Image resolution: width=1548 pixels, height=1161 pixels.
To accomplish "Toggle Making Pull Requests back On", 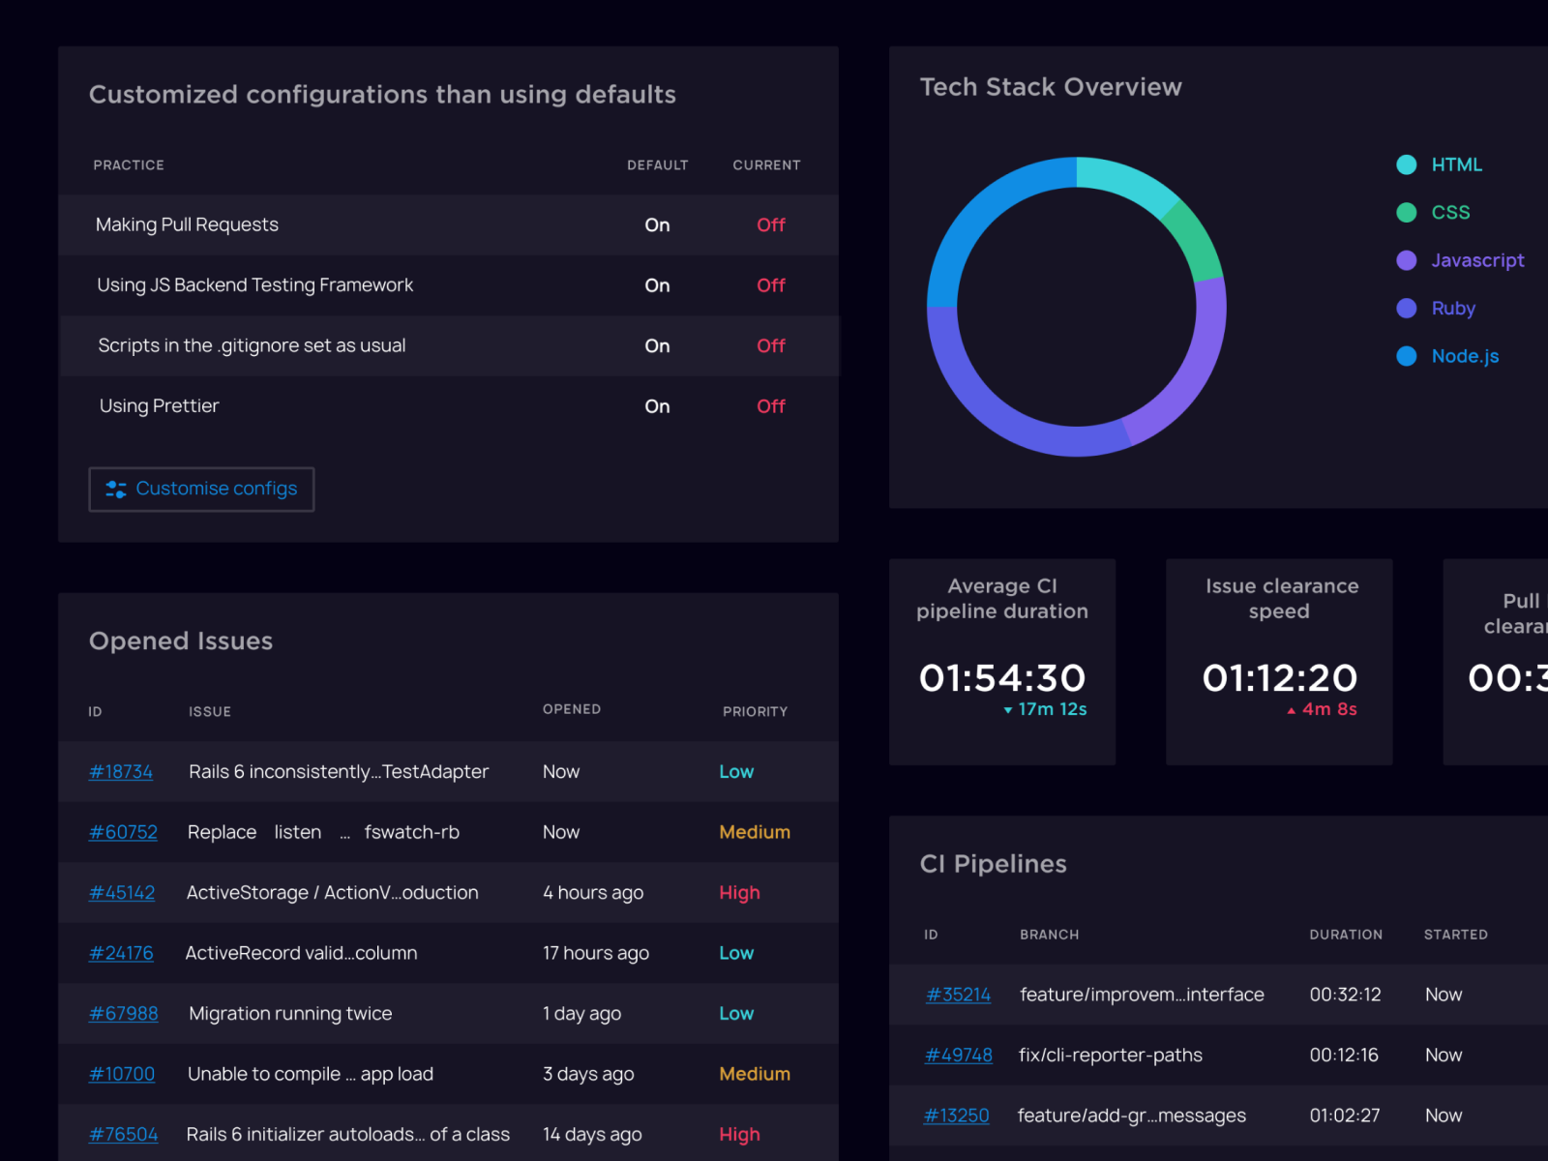I will click(x=771, y=224).
